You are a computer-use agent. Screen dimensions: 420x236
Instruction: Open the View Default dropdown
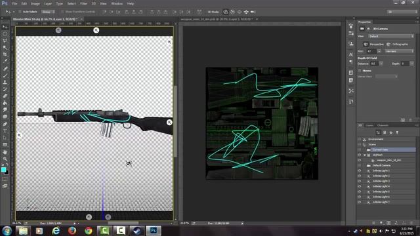pyautogui.click(x=391, y=36)
